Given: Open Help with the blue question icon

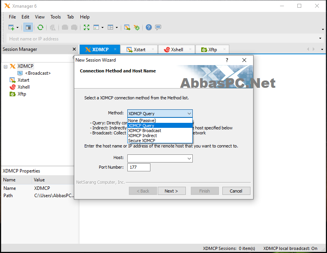Looking at the screenshot, I should click(149, 27).
